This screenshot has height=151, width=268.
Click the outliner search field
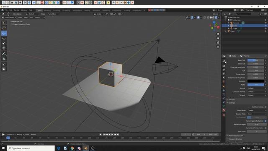point(243,14)
